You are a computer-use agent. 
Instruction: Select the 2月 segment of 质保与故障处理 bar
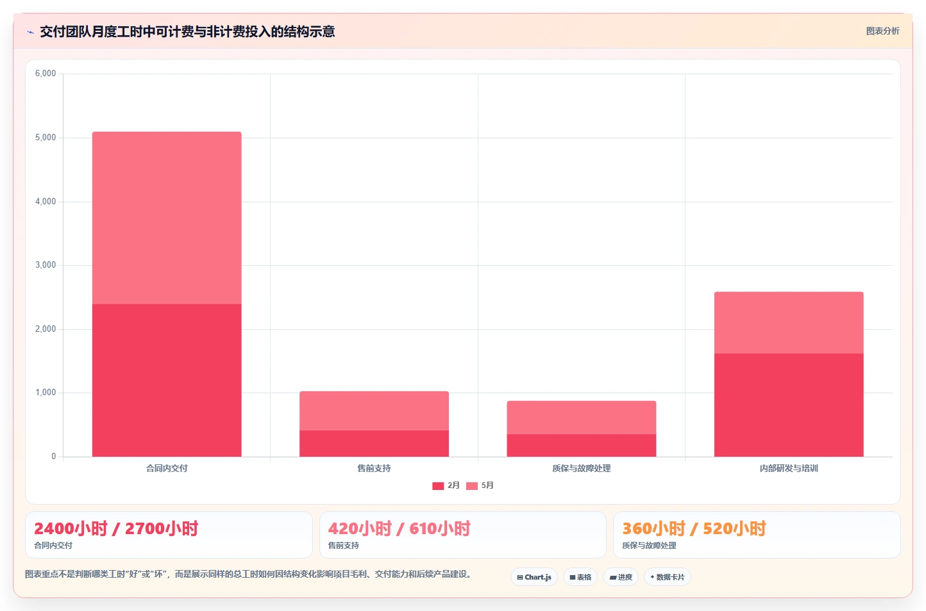coord(582,445)
